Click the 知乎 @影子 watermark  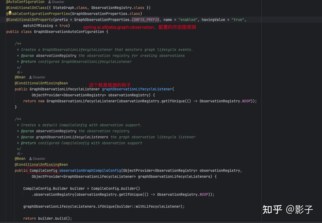click(x=288, y=210)
